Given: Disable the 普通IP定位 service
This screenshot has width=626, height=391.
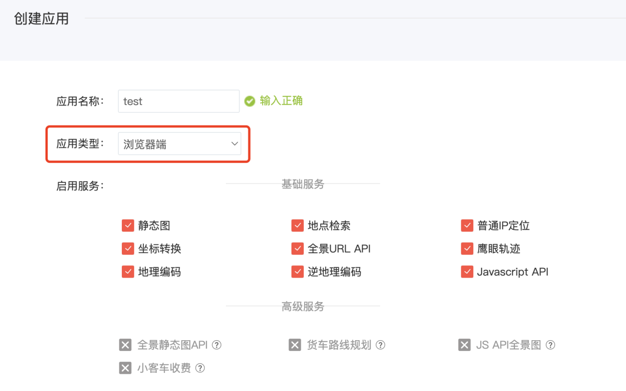Looking at the screenshot, I should [467, 225].
